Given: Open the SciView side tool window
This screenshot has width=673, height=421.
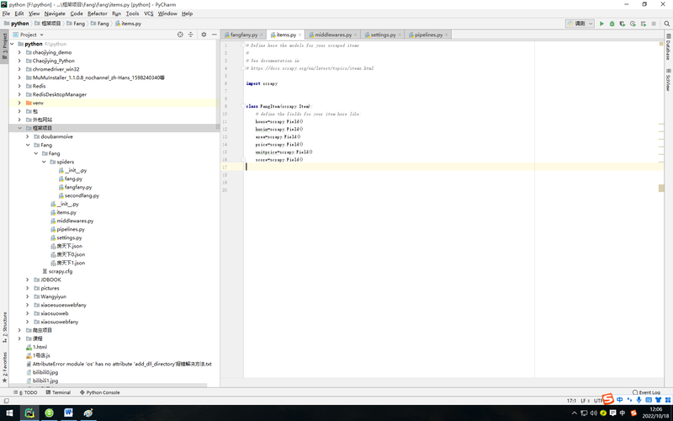Looking at the screenshot, I should 668,79.
